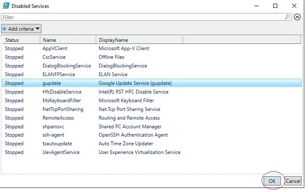Click the PowerShell icon in title bar

(x=6, y=6)
